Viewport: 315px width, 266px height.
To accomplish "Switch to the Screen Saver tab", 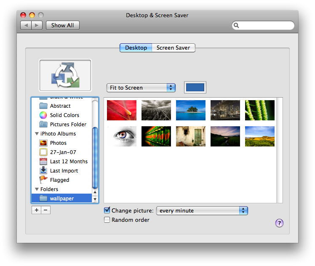I will point(173,48).
